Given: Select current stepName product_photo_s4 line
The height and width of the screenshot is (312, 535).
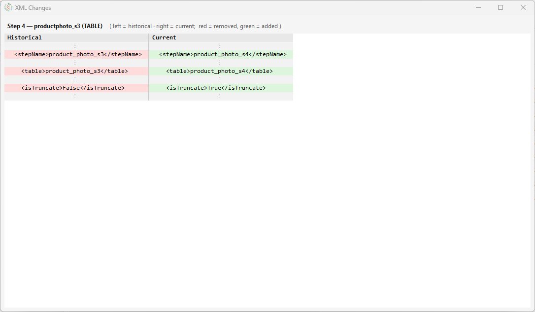Looking at the screenshot, I should tap(221, 54).
